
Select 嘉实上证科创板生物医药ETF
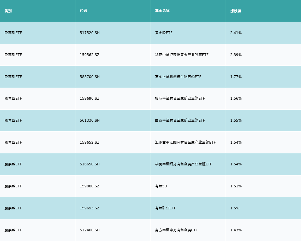178,77
